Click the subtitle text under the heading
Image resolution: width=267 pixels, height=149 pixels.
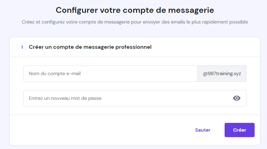point(135,22)
